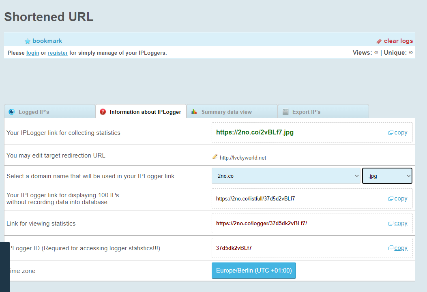Click the clear logs link text
The width and height of the screenshot is (427, 292).
click(x=398, y=41)
